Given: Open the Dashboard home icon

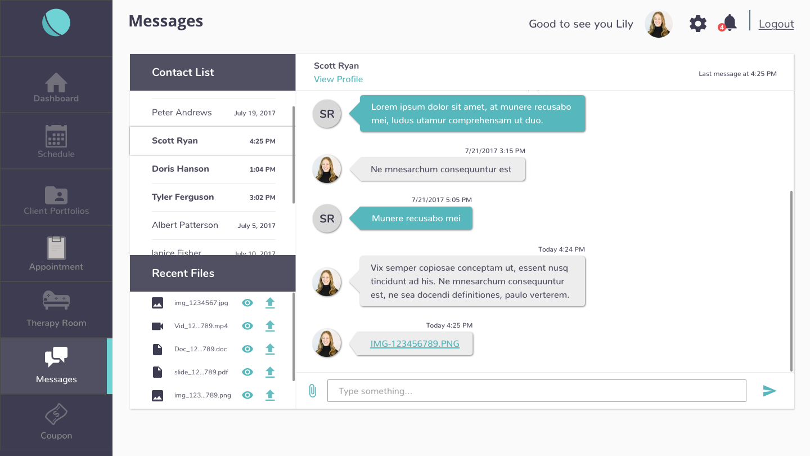Looking at the screenshot, I should (x=56, y=83).
